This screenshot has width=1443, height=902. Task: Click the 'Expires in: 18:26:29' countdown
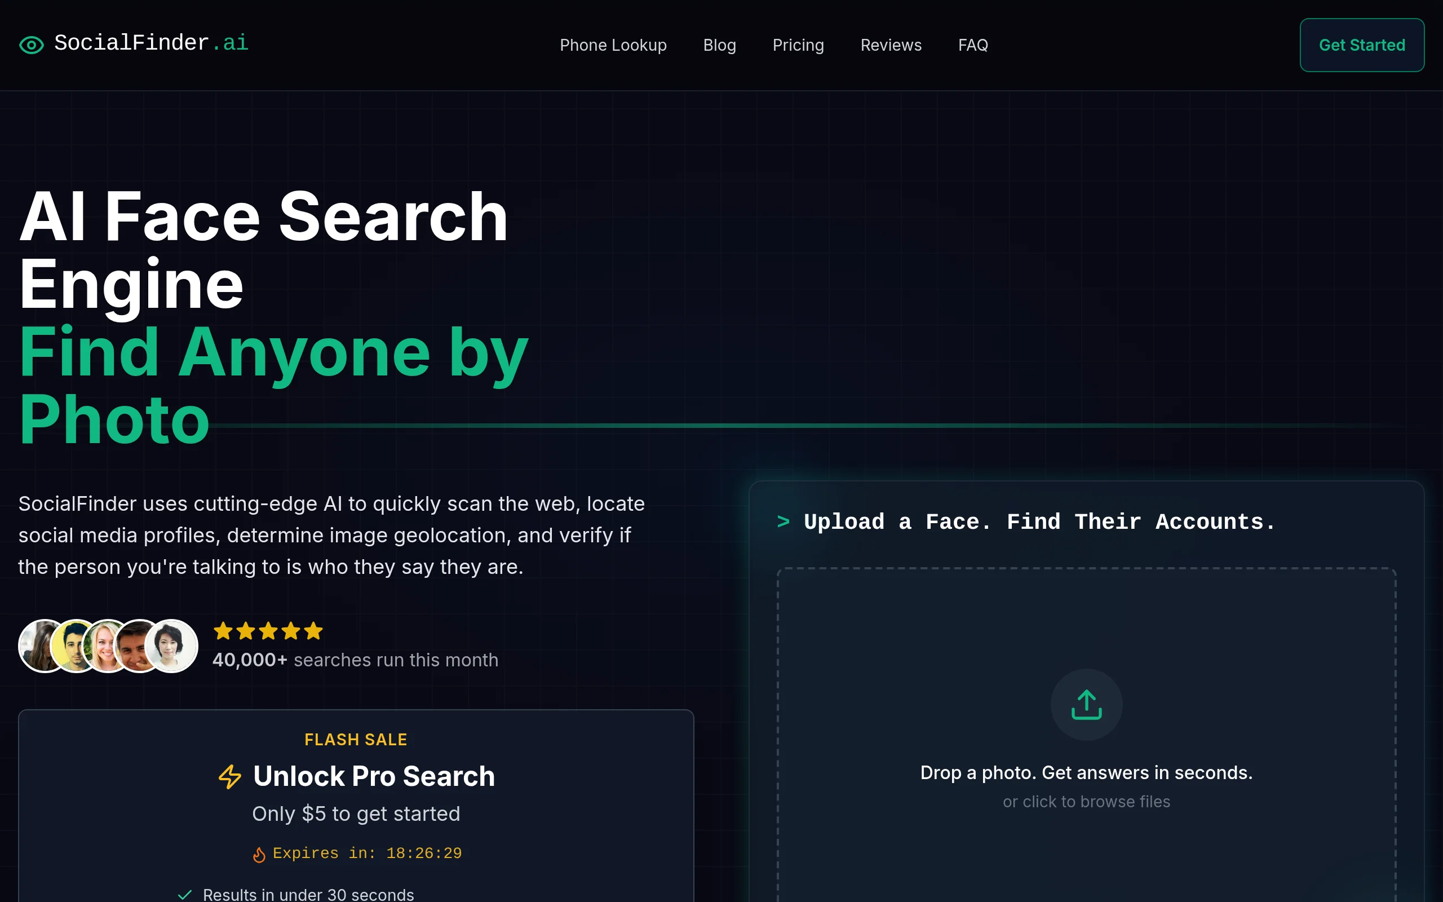[367, 853]
